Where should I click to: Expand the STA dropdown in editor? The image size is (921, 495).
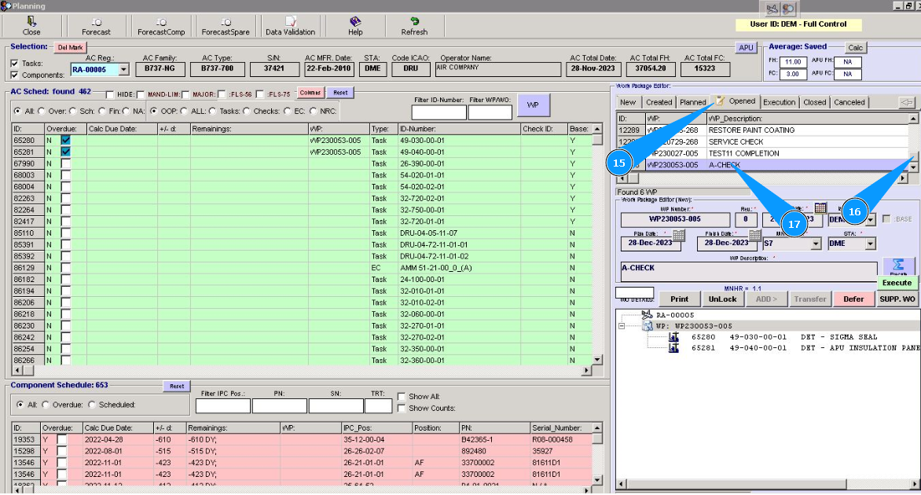pos(870,244)
